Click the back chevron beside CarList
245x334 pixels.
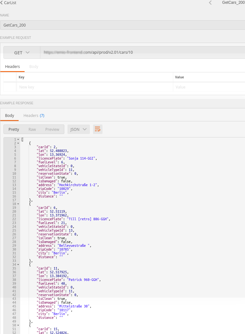(x=3, y=3)
